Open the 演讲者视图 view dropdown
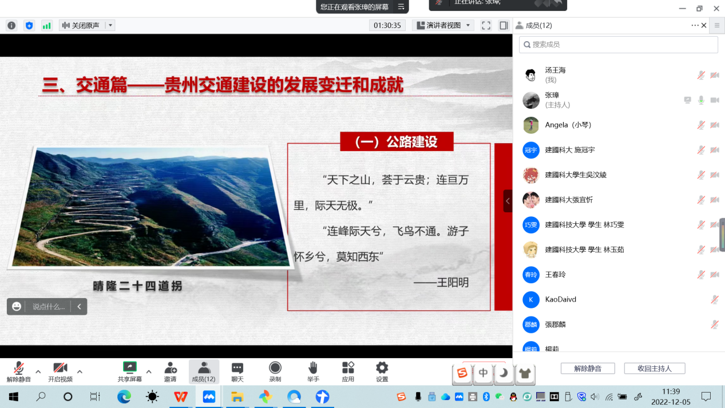Viewport: 725px width, 408px height. point(444,26)
